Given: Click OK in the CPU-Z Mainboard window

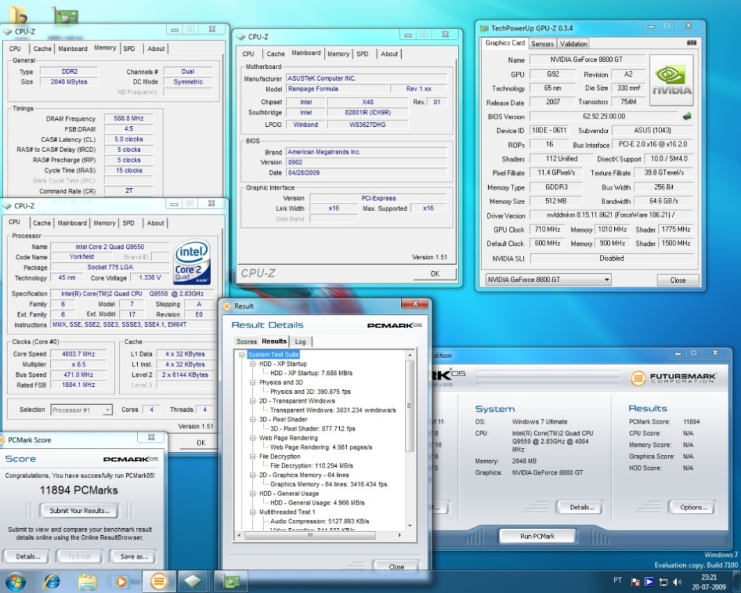Looking at the screenshot, I should [x=435, y=274].
